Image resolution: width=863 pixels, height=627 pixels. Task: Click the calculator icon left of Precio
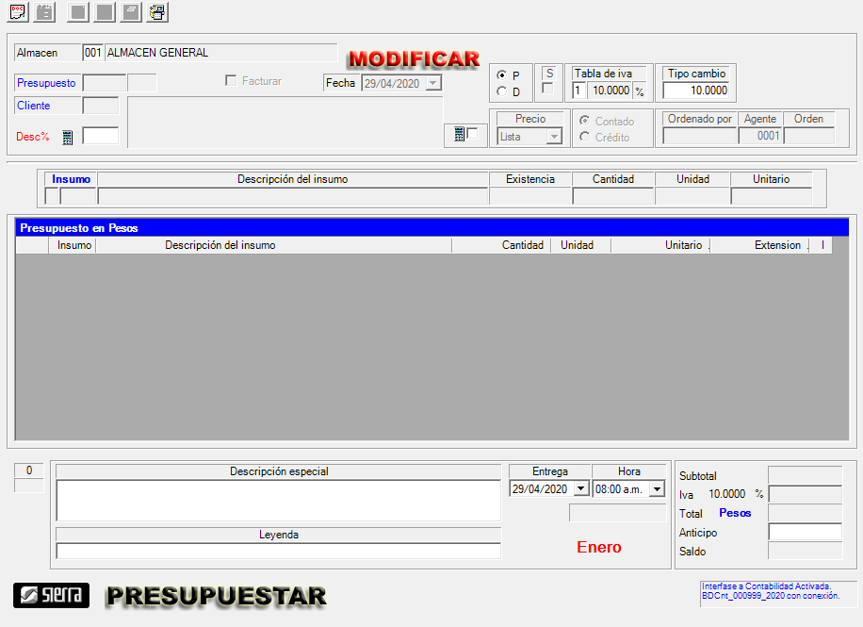459,135
